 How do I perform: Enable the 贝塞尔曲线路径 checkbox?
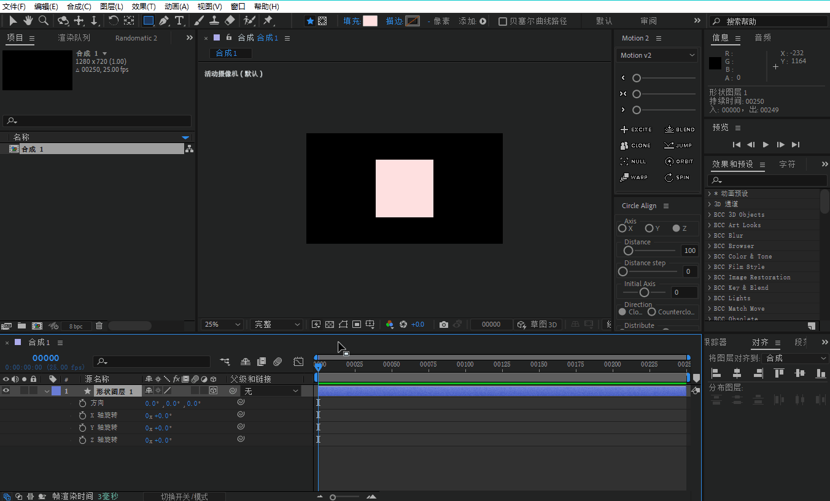(503, 21)
